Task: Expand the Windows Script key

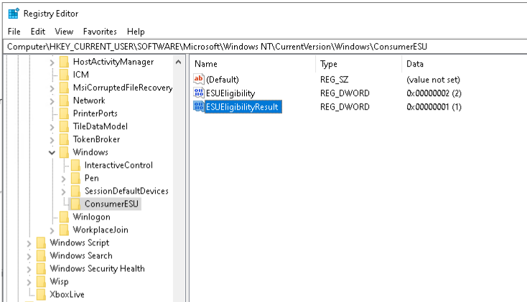Action: pyautogui.click(x=29, y=243)
